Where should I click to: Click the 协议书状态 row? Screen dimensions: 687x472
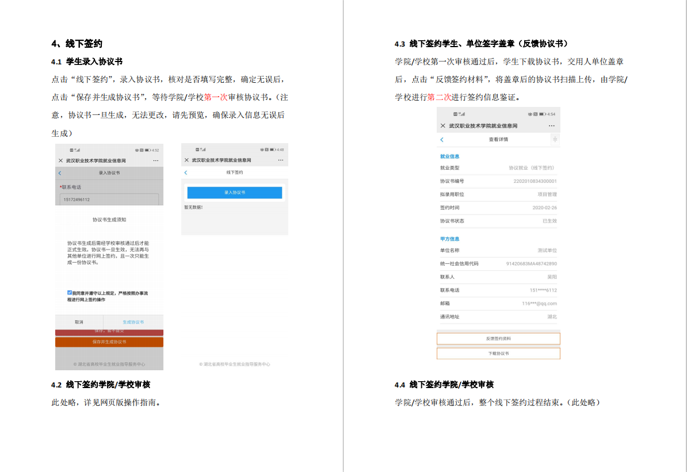click(x=498, y=221)
